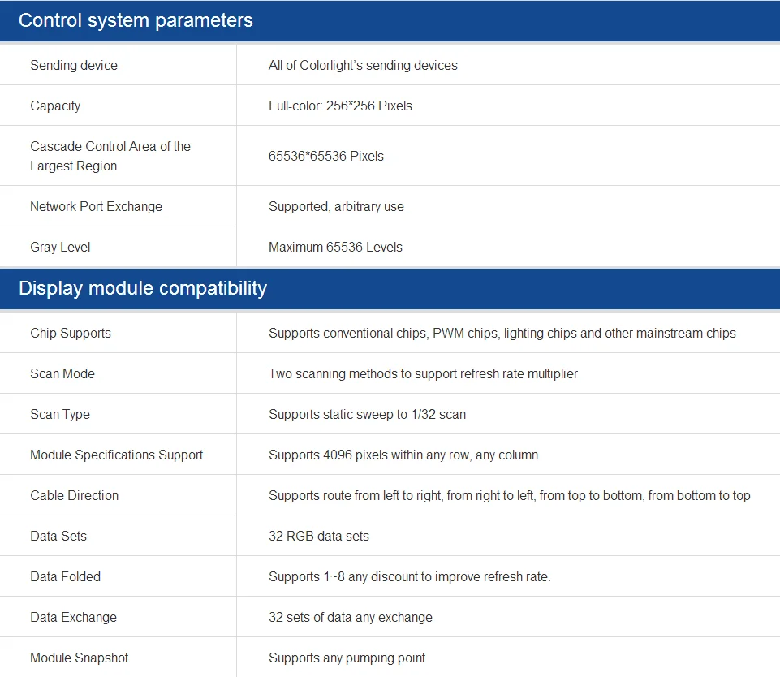Image resolution: width=780 pixels, height=677 pixels.
Task: Click '32 RGB data sets' value
Action: point(319,537)
